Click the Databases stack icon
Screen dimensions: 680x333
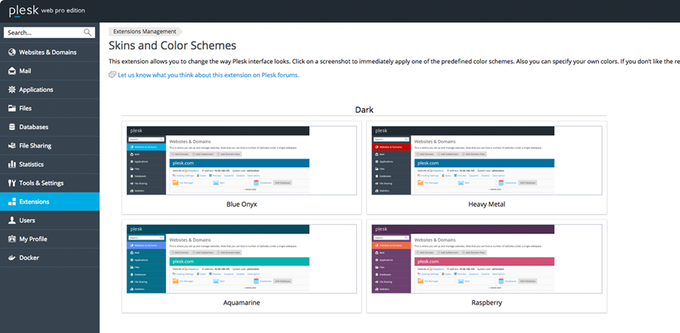(12, 127)
